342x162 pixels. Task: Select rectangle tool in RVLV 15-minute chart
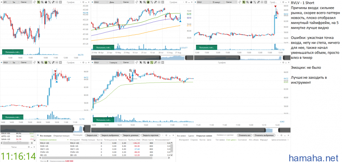pos(266,2)
